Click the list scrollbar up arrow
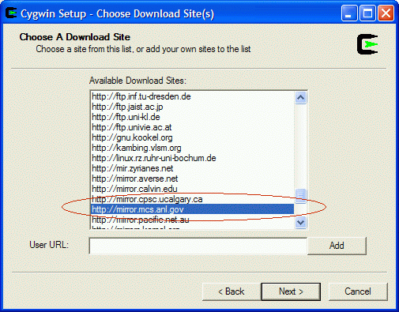This screenshot has height=312, width=399. click(x=300, y=98)
